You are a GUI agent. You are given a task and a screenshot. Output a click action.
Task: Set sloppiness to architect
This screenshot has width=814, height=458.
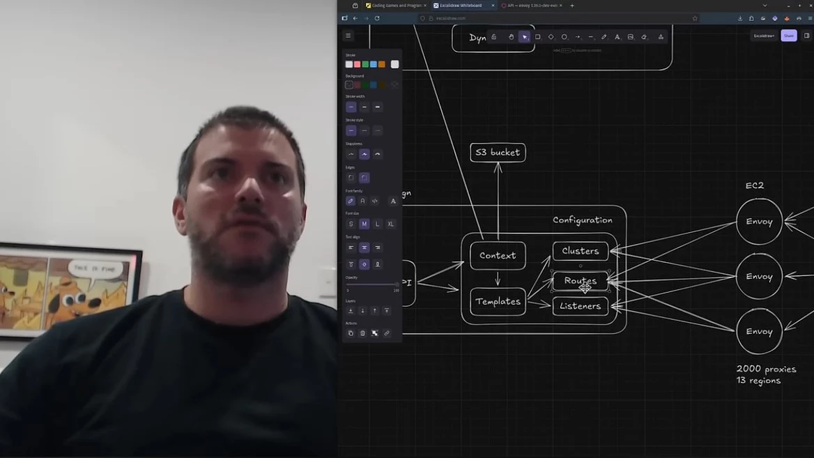click(351, 154)
